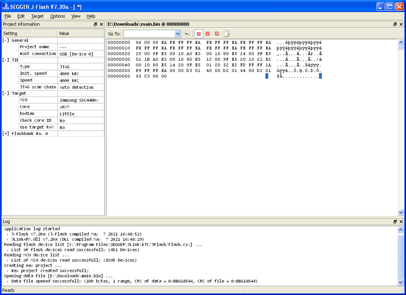
Task: Click 'Application log started' log line
Action: [32, 229]
